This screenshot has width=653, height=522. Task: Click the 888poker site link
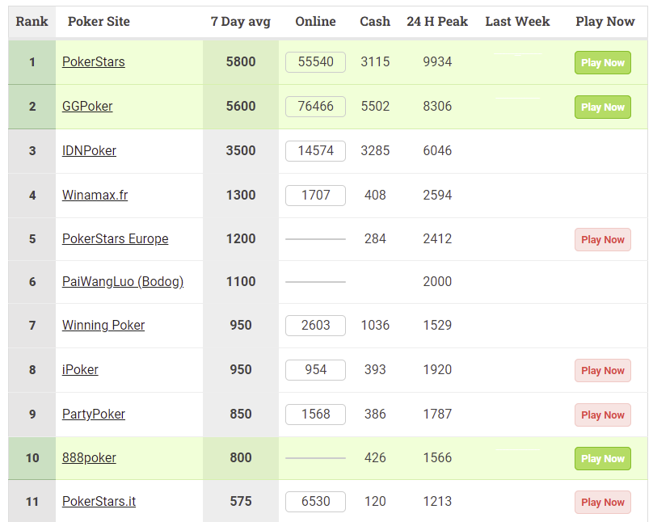click(x=89, y=458)
